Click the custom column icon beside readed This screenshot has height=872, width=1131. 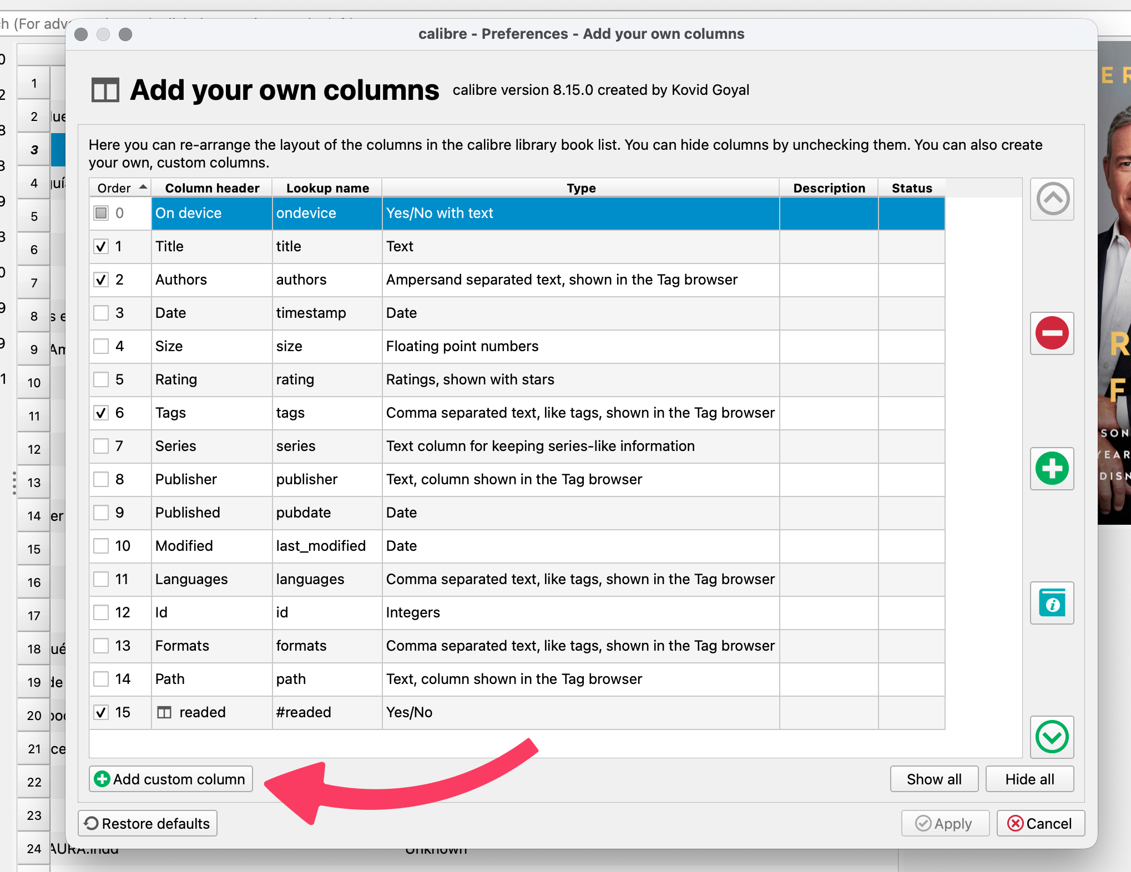coord(164,712)
